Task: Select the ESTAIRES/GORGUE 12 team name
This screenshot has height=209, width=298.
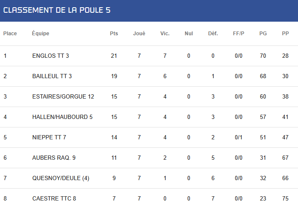Action: tap(63, 96)
